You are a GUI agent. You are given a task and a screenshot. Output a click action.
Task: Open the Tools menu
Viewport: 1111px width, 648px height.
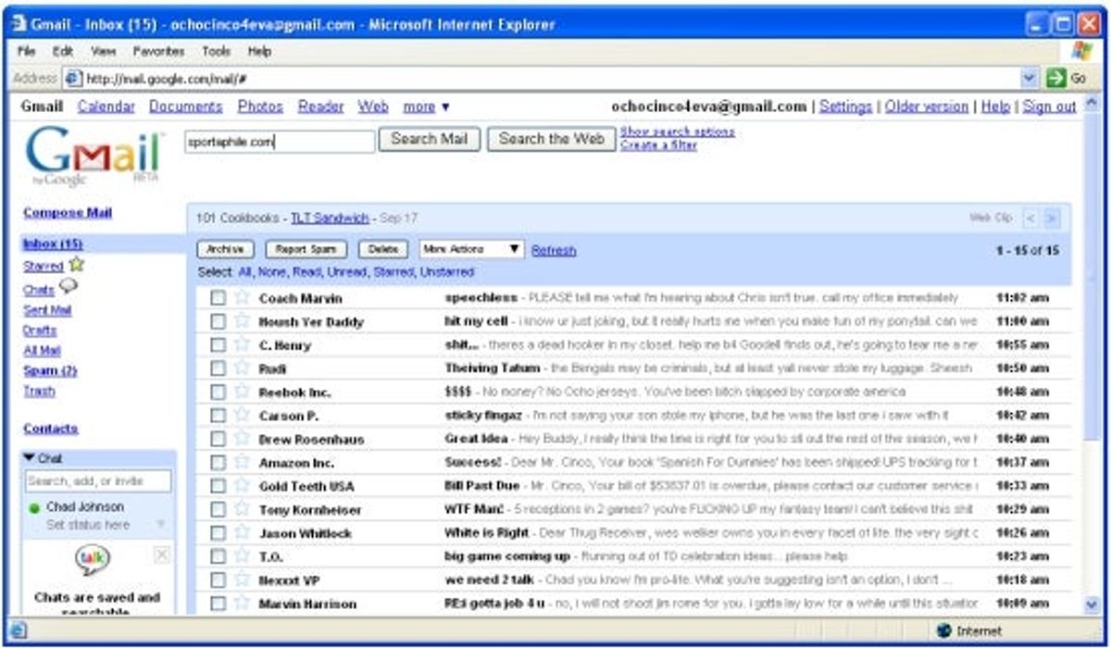216,51
